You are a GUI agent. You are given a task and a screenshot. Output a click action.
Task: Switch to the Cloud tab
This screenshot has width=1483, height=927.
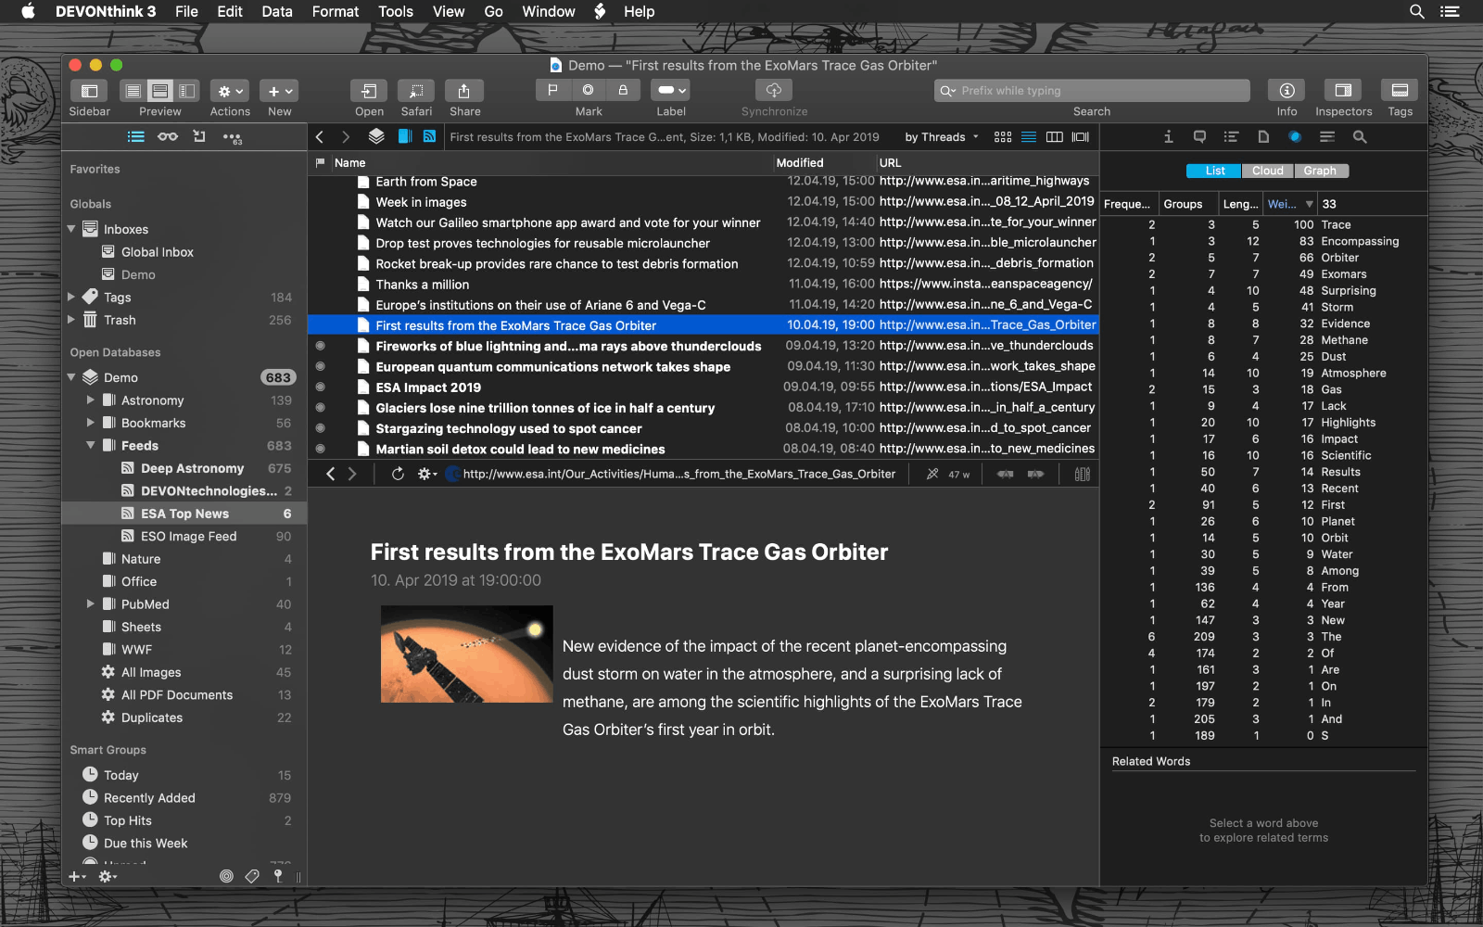click(1267, 171)
